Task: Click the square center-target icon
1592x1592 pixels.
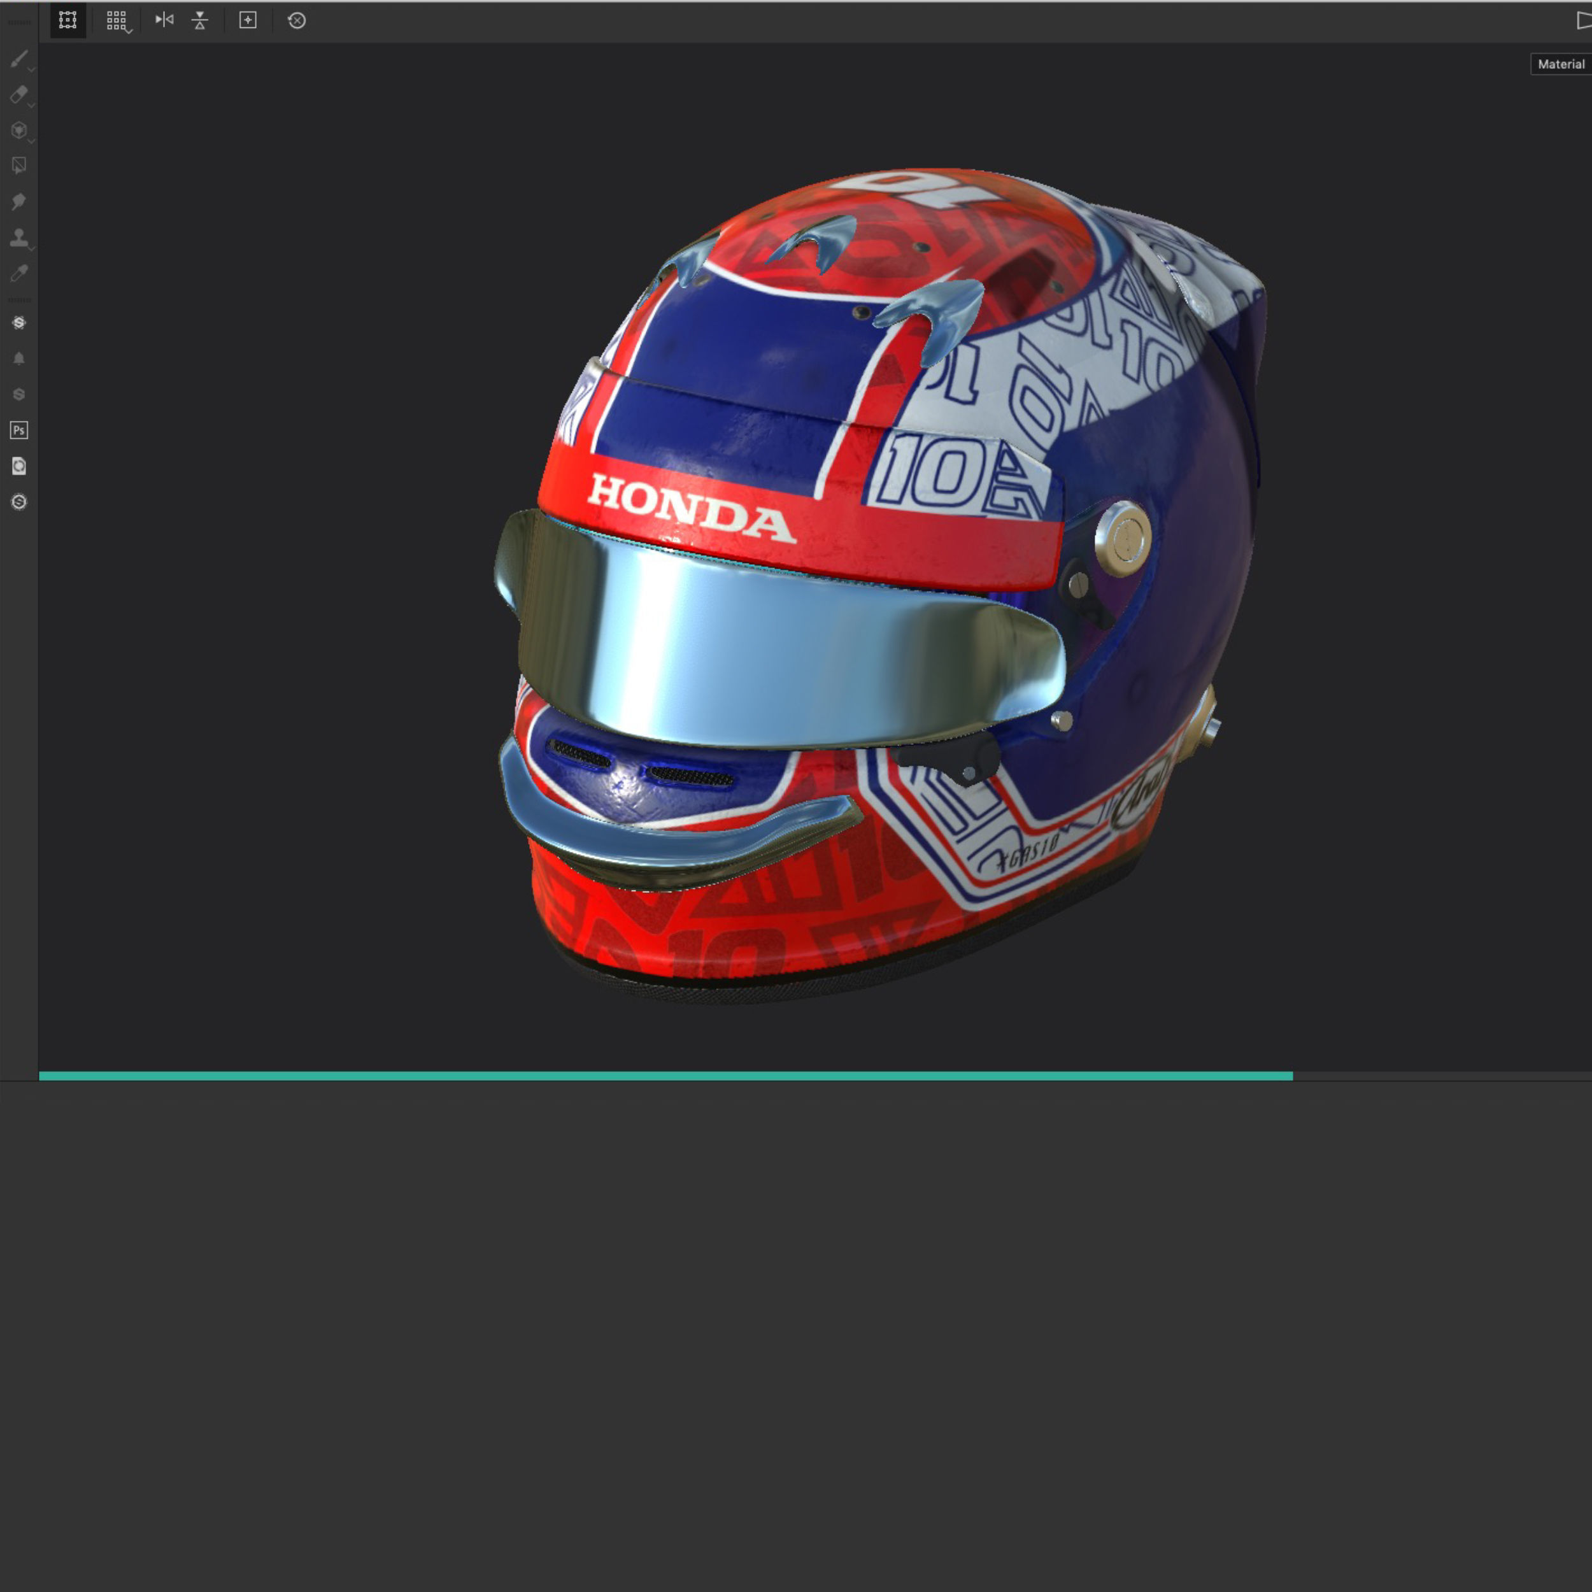Action: [248, 20]
